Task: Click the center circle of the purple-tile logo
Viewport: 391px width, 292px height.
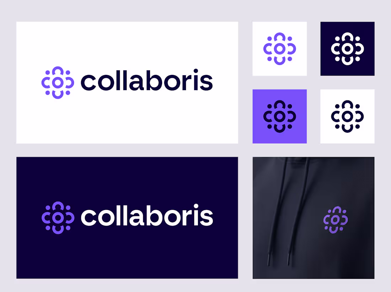Action: [x=279, y=116]
